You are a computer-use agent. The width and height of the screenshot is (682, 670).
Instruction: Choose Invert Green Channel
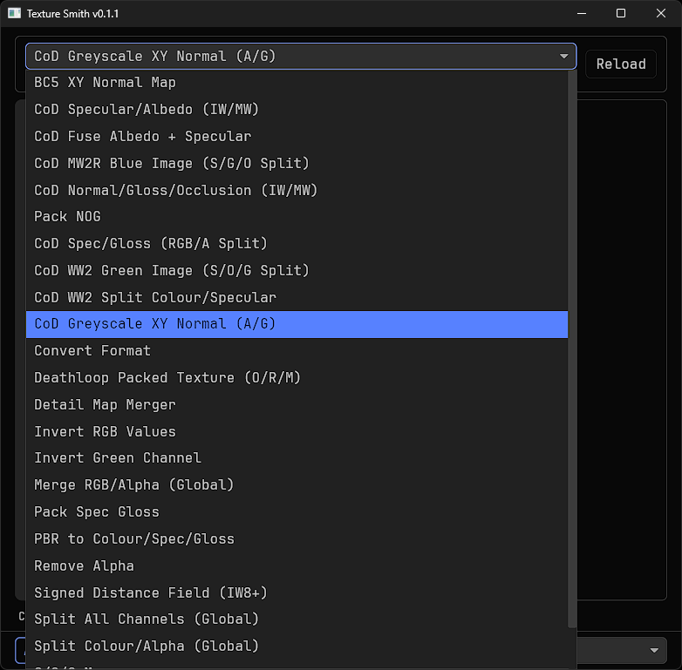[297, 458]
